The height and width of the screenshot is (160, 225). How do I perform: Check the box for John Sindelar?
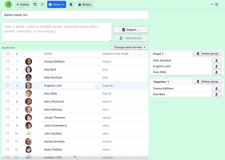coord(8,133)
